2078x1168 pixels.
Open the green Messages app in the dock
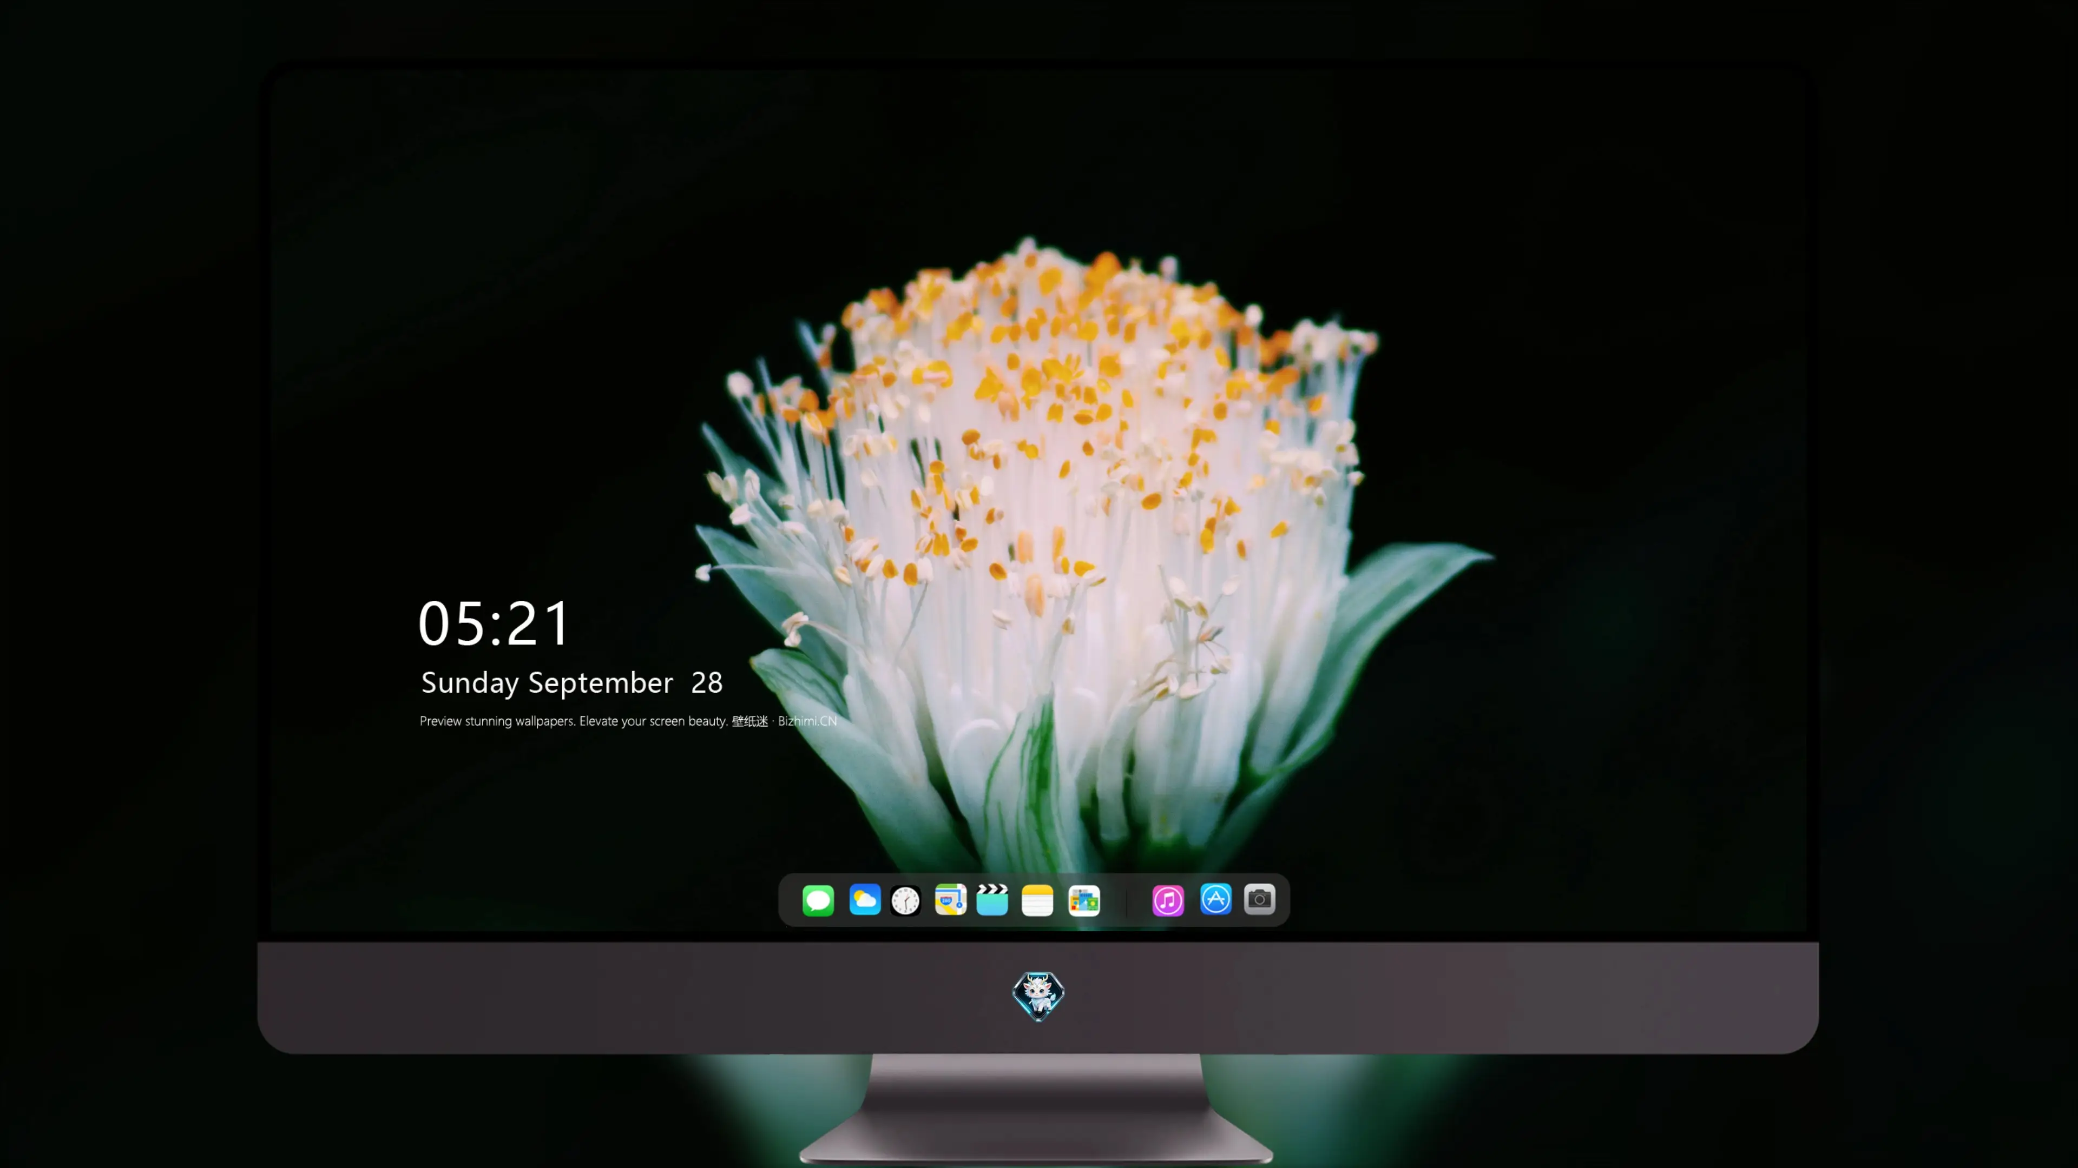tap(818, 900)
